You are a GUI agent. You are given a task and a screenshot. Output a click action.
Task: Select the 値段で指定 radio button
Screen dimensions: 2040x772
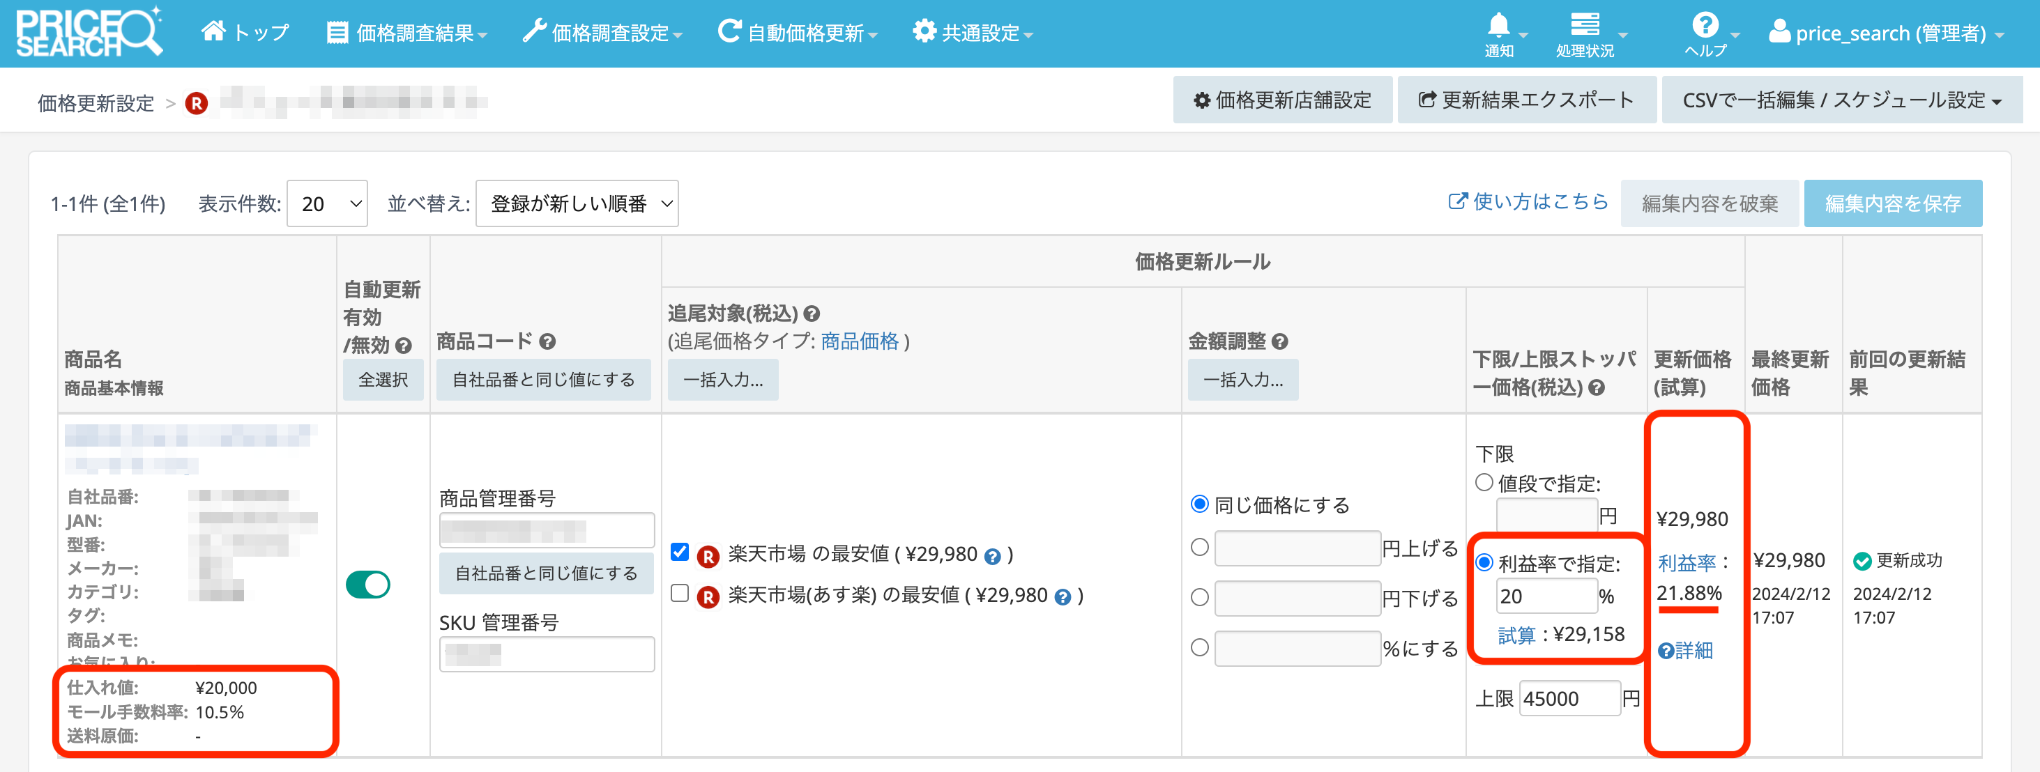tap(1484, 482)
